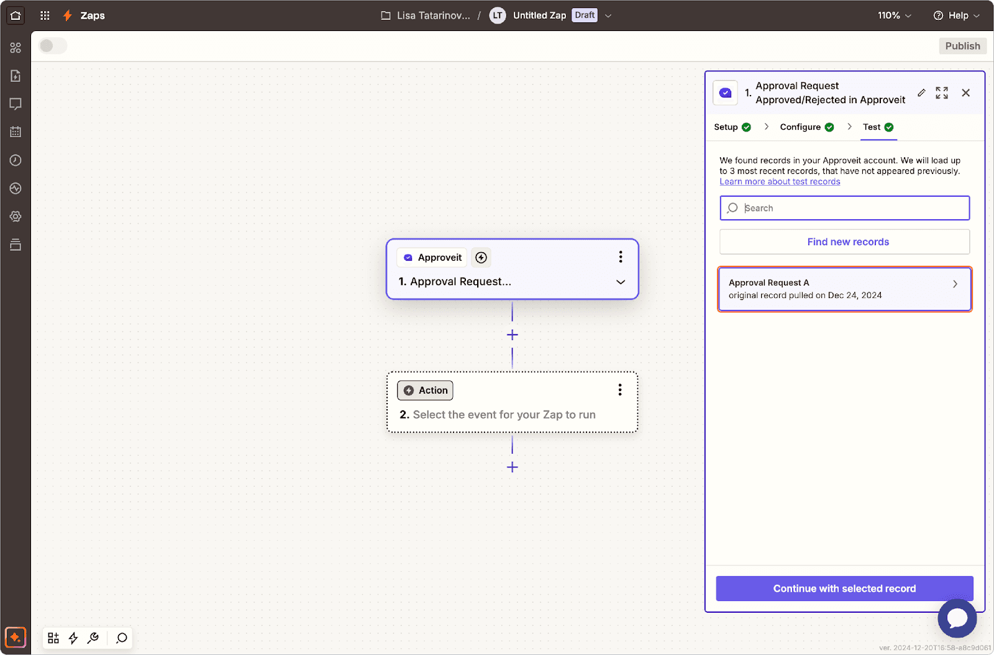The height and width of the screenshot is (655, 994).
Task: Select the Action step placeholder card
Action: tap(513, 402)
